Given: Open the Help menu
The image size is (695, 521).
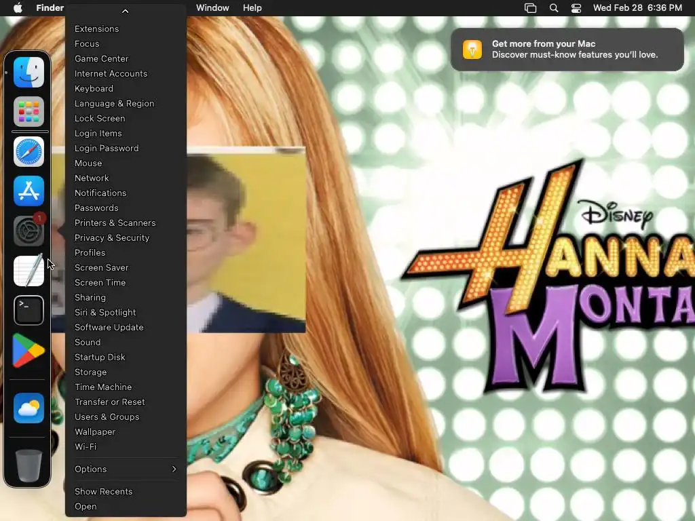Looking at the screenshot, I should 252,8.
